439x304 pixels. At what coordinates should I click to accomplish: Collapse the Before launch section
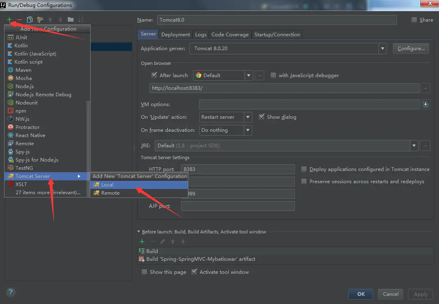click(138, 231)
